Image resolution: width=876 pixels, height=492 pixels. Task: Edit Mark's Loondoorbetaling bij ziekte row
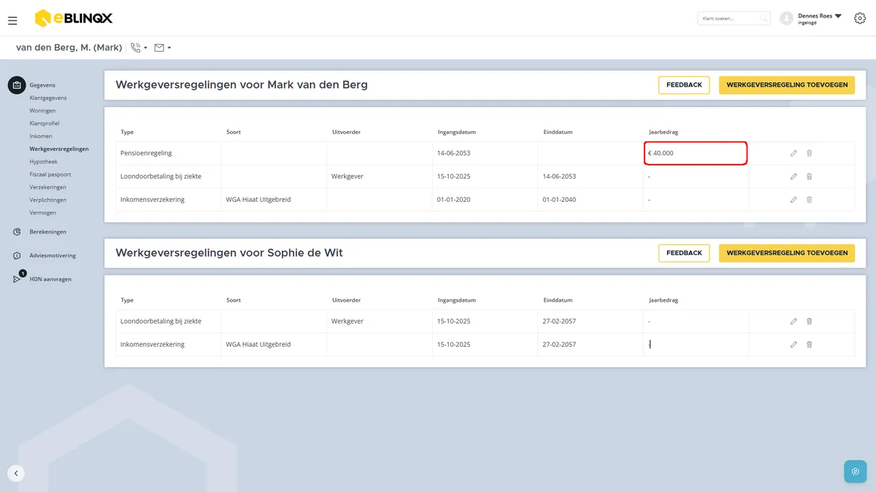tap(794, 176)
